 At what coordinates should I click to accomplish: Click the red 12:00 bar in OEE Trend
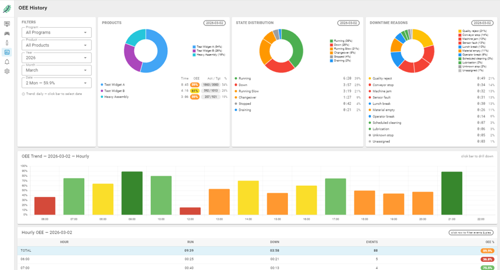(190, 210)
